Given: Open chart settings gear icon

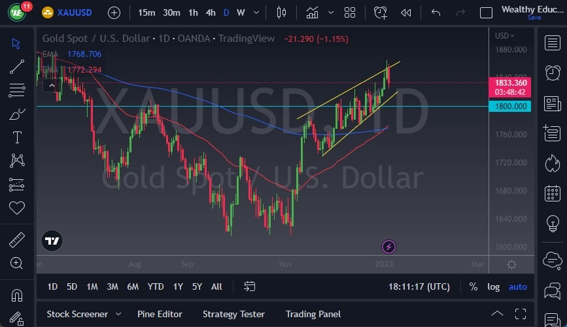Looking at the screenshot, I should point(511,264).
